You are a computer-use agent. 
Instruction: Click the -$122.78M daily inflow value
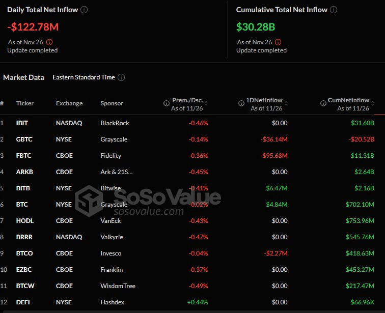click(x=33, y=27)
